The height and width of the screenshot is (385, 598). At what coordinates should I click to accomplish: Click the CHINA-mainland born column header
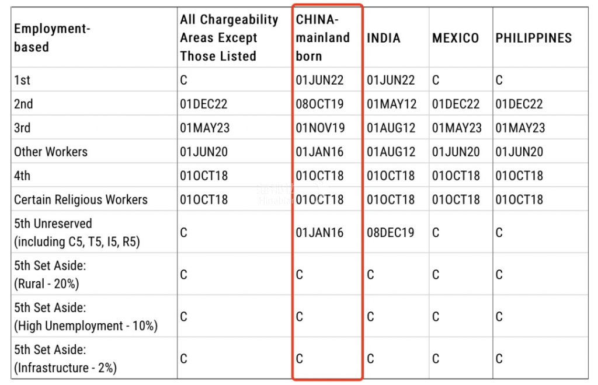[x=323, y=38]
